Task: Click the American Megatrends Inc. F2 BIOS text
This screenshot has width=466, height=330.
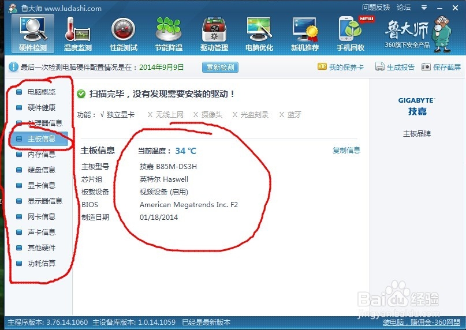Action: (x=189, y=205)
